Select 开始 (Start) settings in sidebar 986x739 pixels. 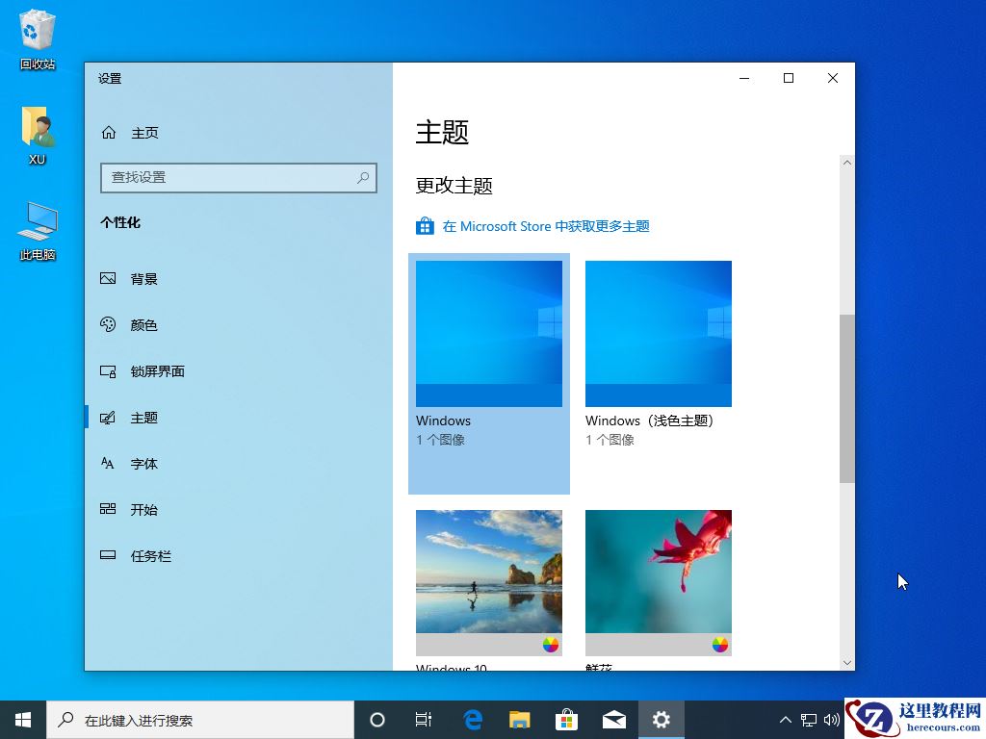tap(143, 509)
